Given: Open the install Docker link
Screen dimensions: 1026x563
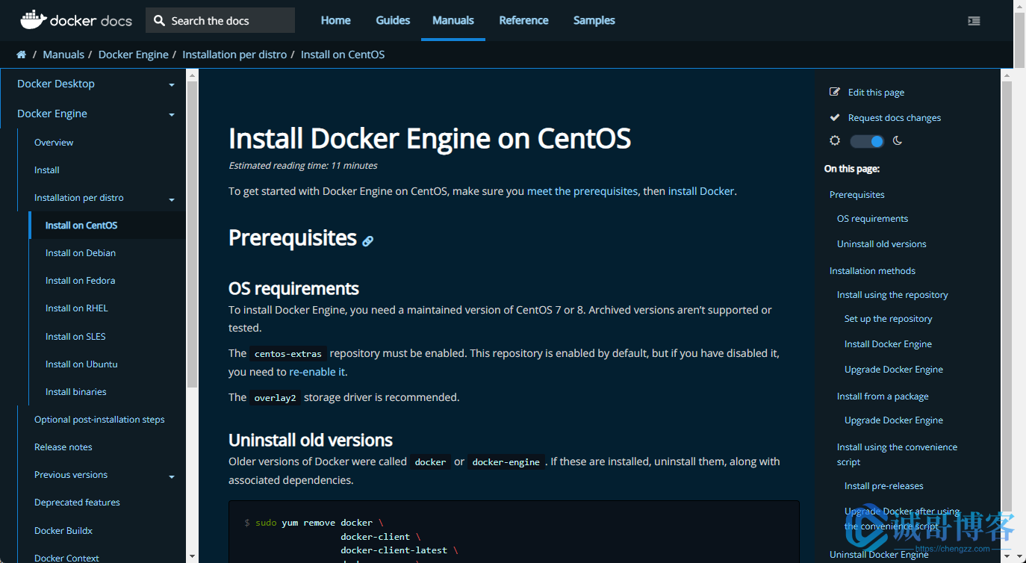Looking at the screenshot, I should 701,191.
